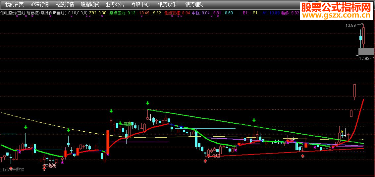The height and width of the screenshot is (177, 375).
Task: Select the ZB2: 9.30 indicator value
Action: click(98, 13)
